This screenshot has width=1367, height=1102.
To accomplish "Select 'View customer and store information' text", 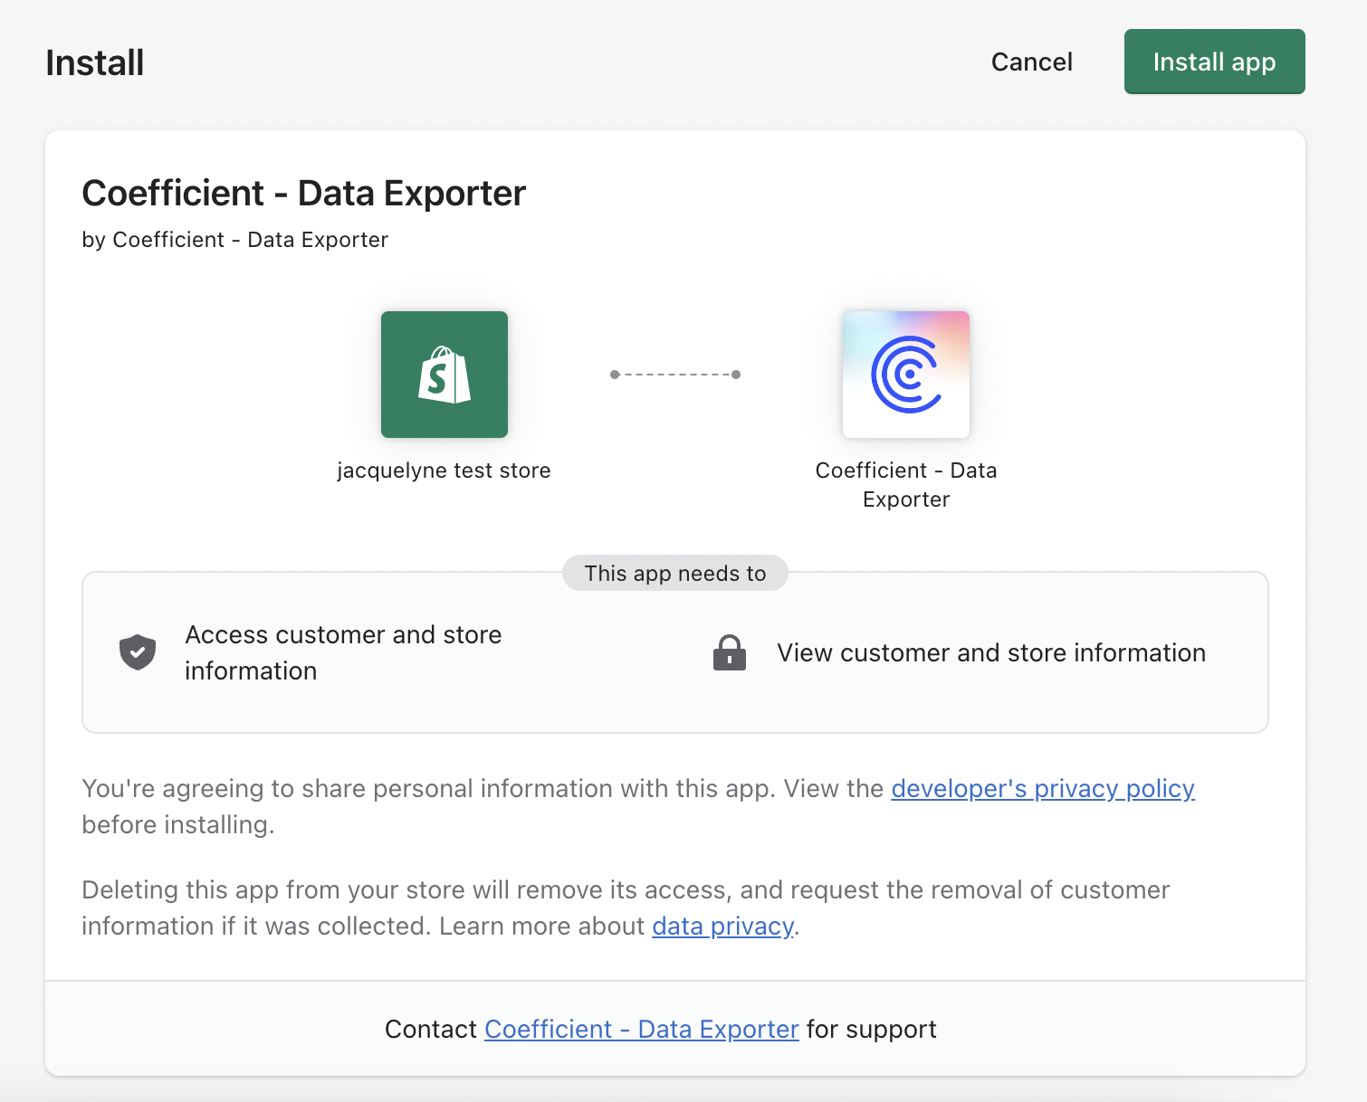I will pyautogui.click(x=990, y=653).
